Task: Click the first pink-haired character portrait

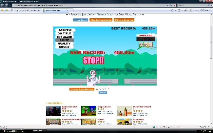Action: click(x=141, y=45)
